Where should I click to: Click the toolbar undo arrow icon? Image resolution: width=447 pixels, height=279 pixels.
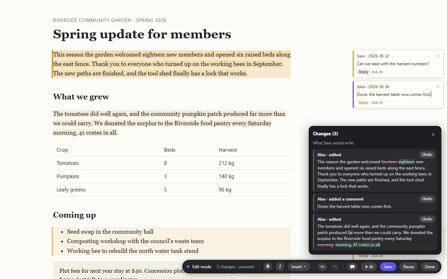pos(322,267)
